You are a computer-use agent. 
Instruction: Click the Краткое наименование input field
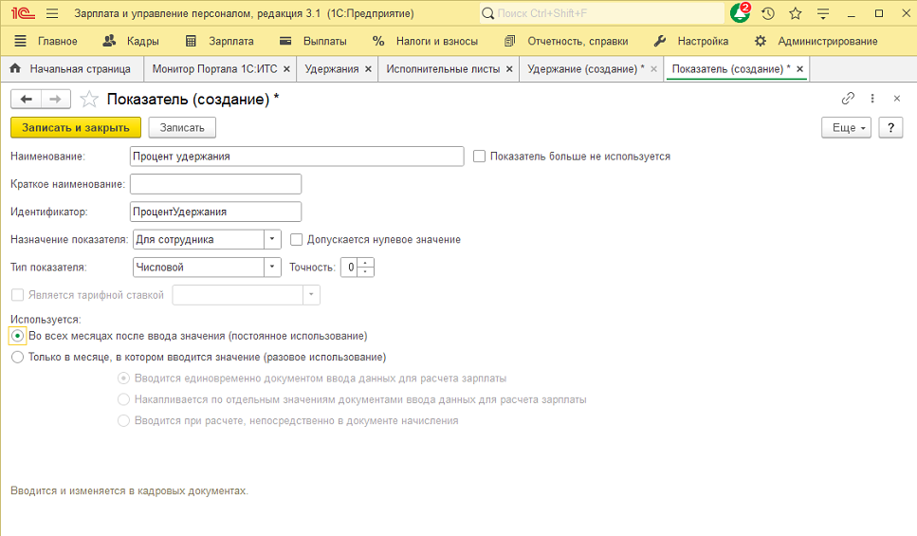coord(215,184)
